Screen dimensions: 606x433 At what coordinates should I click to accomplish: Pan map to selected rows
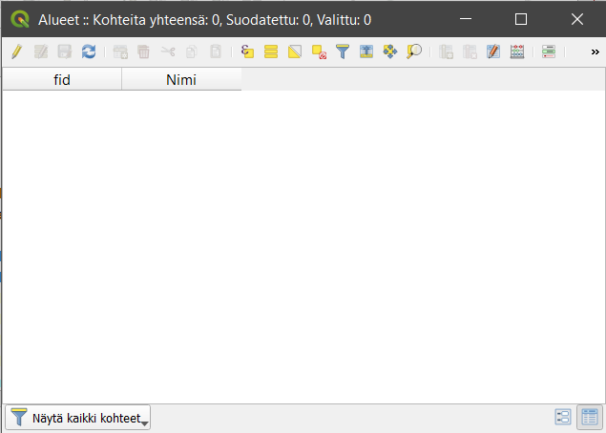coord(390,52)
